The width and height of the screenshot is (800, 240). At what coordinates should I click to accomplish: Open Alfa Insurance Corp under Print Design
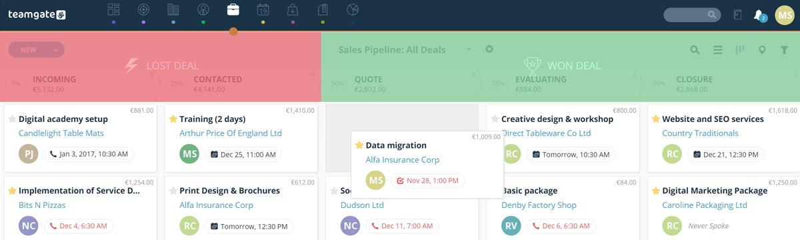point(216,205)
